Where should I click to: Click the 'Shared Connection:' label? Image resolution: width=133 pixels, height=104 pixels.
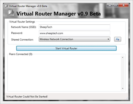[22, 40]
